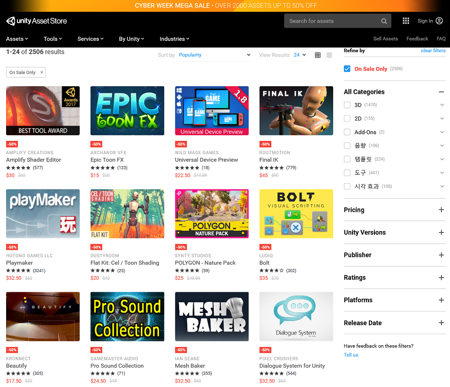Click publisher name ROOTMOTION
Image resolution: width=450 pixels, height=387 pixels.
pyautogui.click(x=274, y=153)
